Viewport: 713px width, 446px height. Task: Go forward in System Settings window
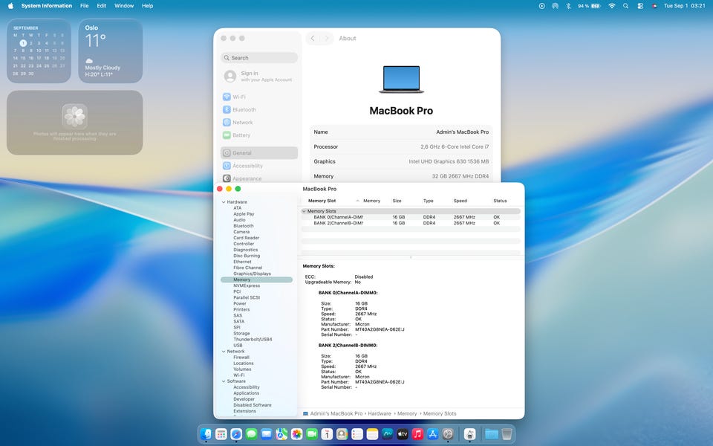[326, 38]
